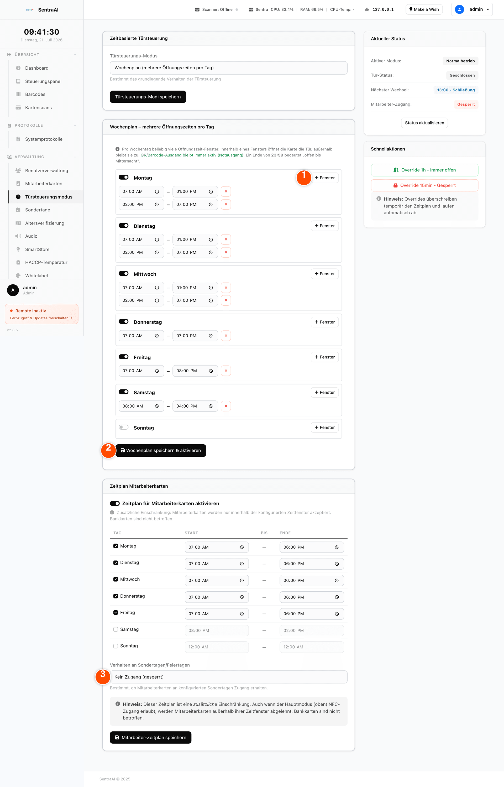
Task: Disable the Dienstag schedule toggle
Action: (123, 226)
